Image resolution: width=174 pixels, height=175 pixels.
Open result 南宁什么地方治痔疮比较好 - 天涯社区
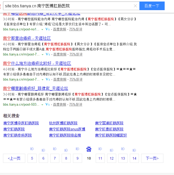(37, 63)
